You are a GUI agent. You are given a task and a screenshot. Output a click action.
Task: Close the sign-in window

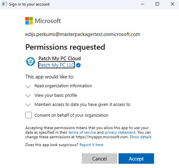tap(172, 4)
